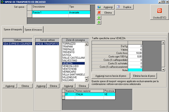Click Aggiungi nuova fascia di peso button

111,76
